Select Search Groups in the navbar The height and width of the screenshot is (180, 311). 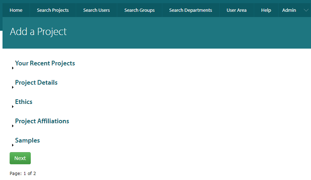click(139, 10)
